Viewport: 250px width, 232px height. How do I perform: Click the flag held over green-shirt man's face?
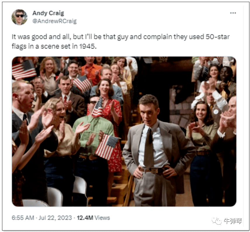coord(97,108)
